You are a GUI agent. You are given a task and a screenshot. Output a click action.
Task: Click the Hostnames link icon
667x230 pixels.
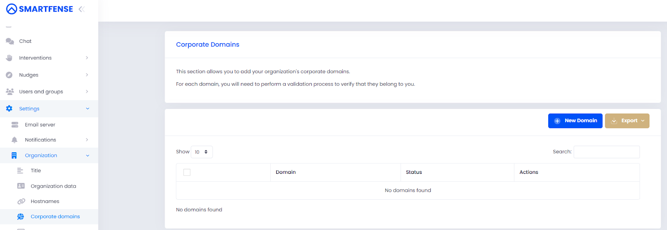pos(21,201)
